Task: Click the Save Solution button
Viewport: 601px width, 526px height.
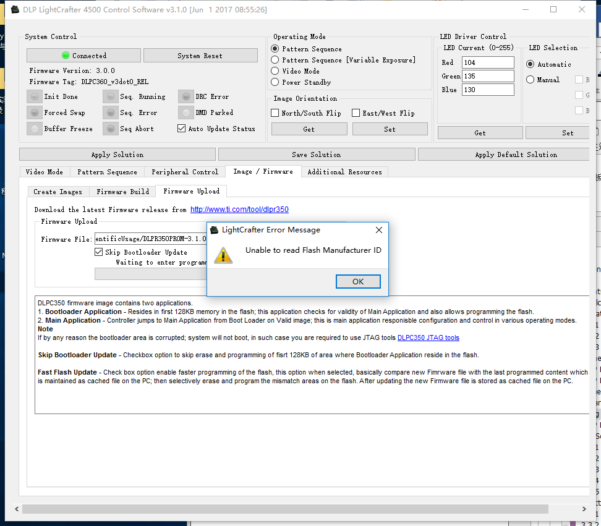Action: [317, 155]
